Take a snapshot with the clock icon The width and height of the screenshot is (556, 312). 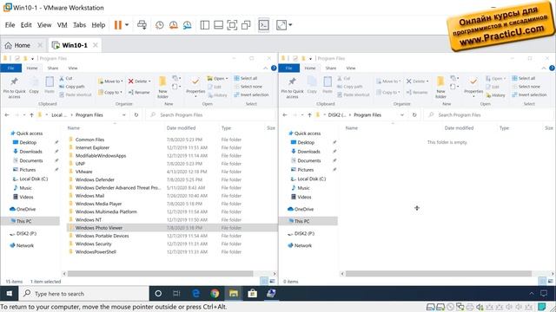[160, 25]
